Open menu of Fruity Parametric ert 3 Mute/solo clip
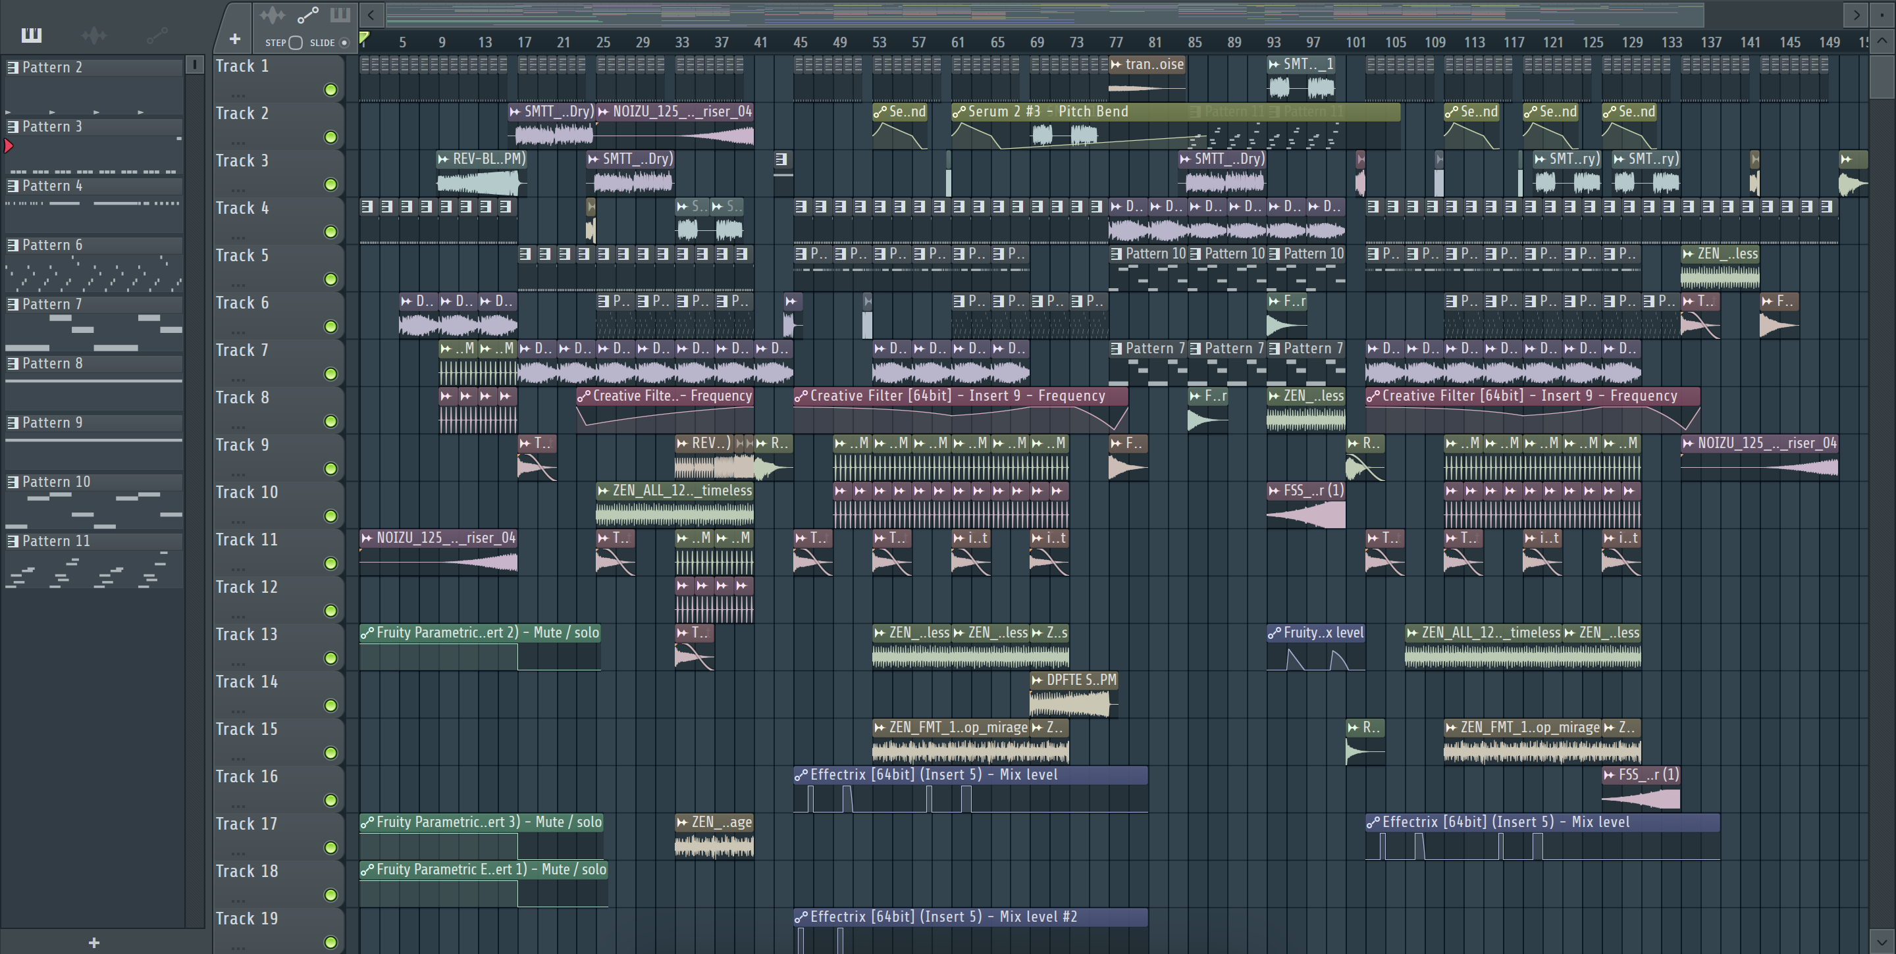The height and width of the screenshot is (954, 1896). [367, 822]
